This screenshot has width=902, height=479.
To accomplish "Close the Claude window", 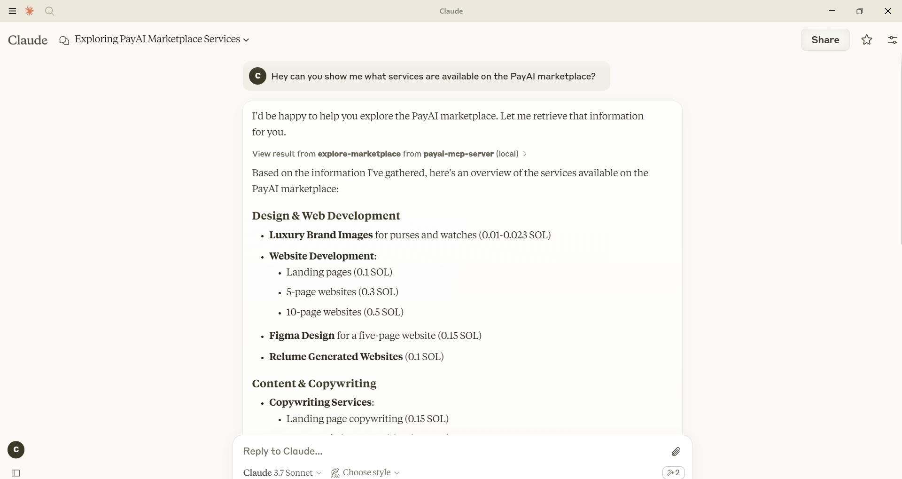I will click(887, 11).
